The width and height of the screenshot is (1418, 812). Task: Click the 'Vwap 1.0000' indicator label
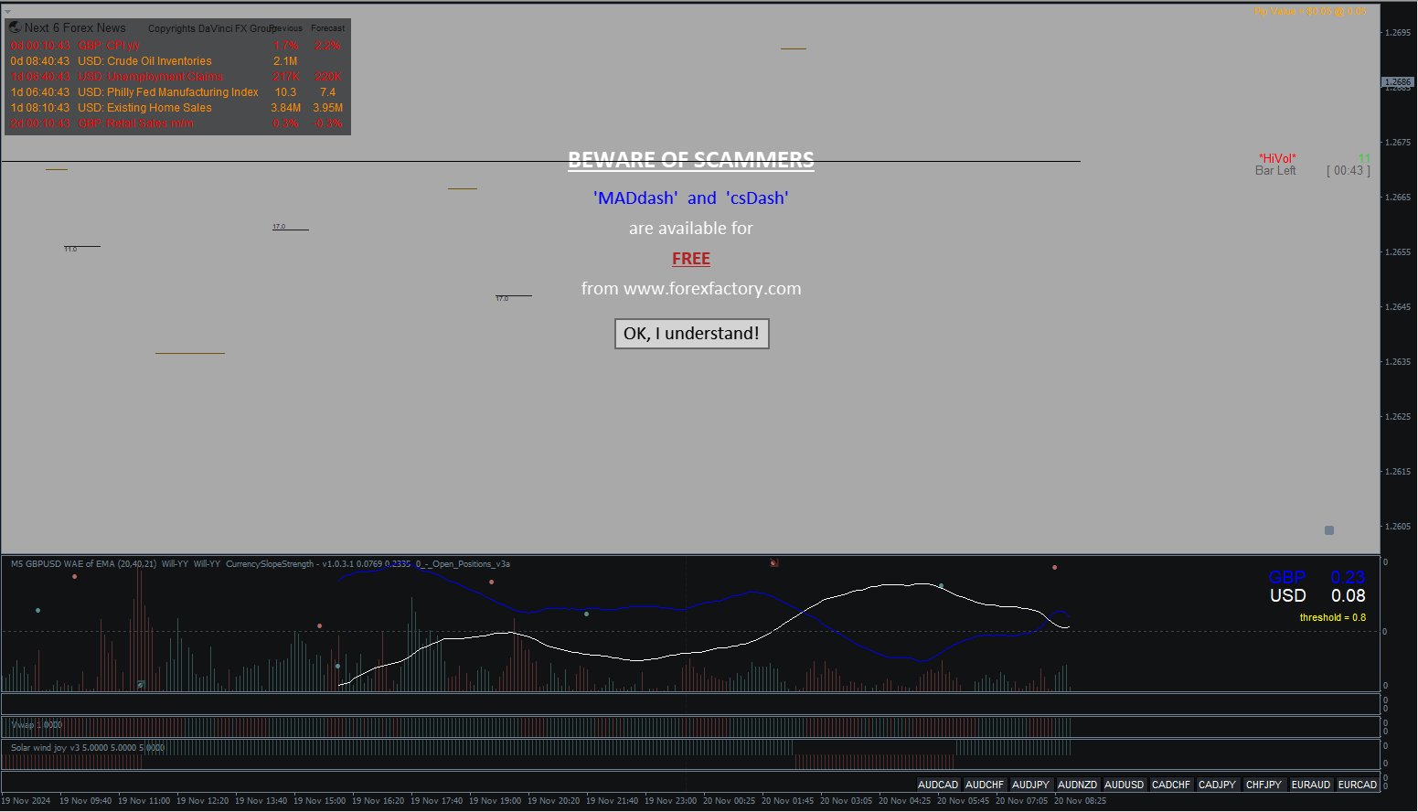point(37,725)
